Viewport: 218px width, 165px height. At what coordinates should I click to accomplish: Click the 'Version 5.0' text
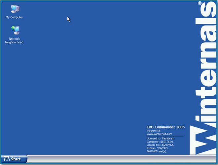tap(153, 131)
